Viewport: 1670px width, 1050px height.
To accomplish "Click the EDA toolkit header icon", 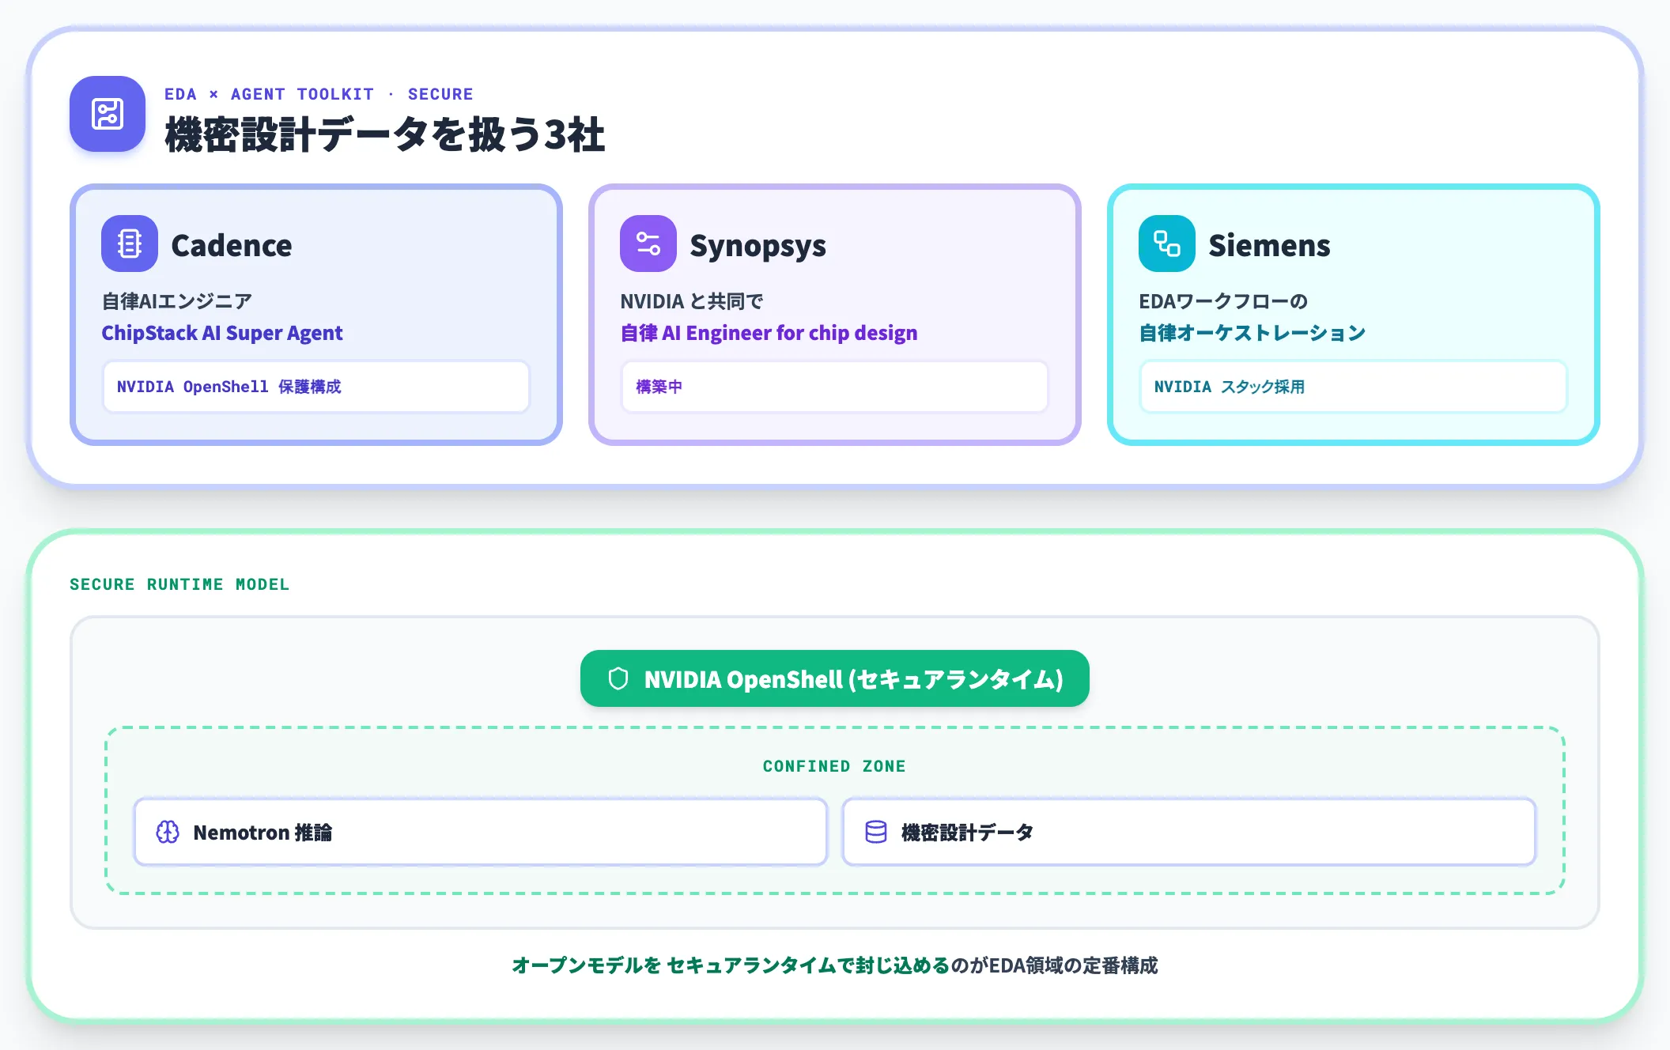I will (x=108, y=114).
